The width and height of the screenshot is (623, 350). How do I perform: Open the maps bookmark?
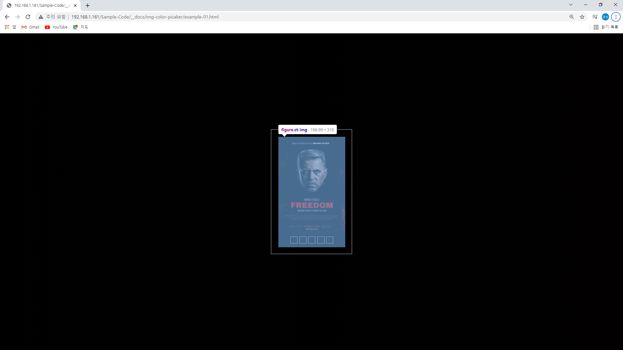click(x=80, y=27)
